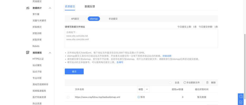Open the baidusitemap.xml file link
Image resolution: width=246 pixels, height=105 pixels.
[97, 97]
